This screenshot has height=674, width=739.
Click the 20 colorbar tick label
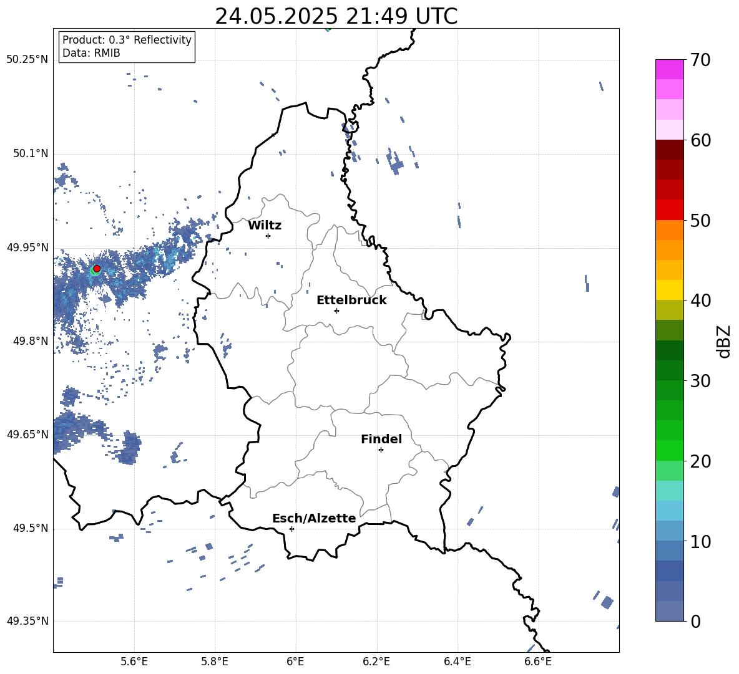click(700, 461)
